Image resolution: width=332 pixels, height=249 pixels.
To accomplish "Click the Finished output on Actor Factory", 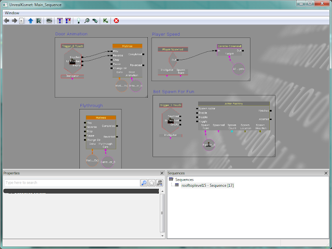I will 271,110.
